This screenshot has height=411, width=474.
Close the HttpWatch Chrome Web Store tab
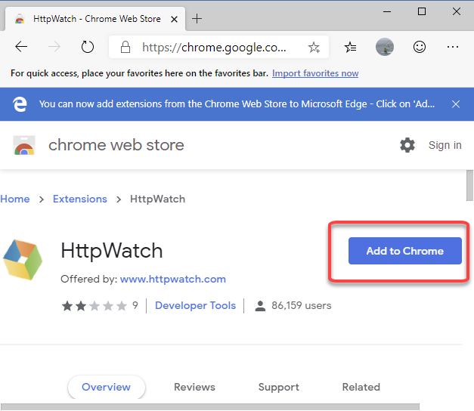pyautogui.click(x=174, y=20)
